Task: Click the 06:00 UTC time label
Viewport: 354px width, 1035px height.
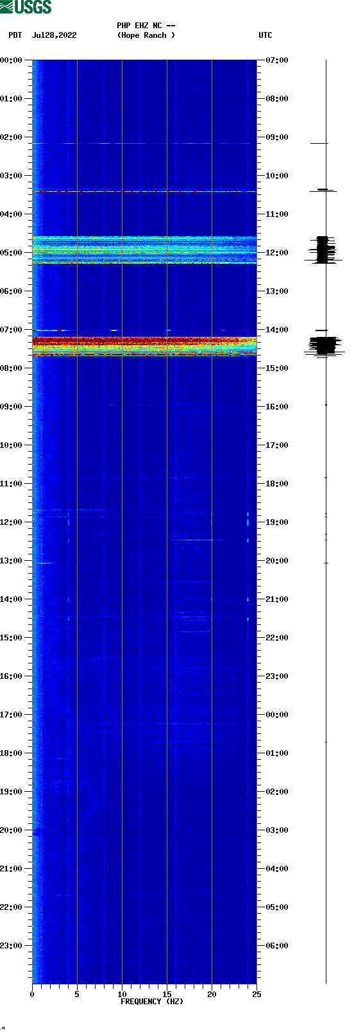Action: point(277,946)
